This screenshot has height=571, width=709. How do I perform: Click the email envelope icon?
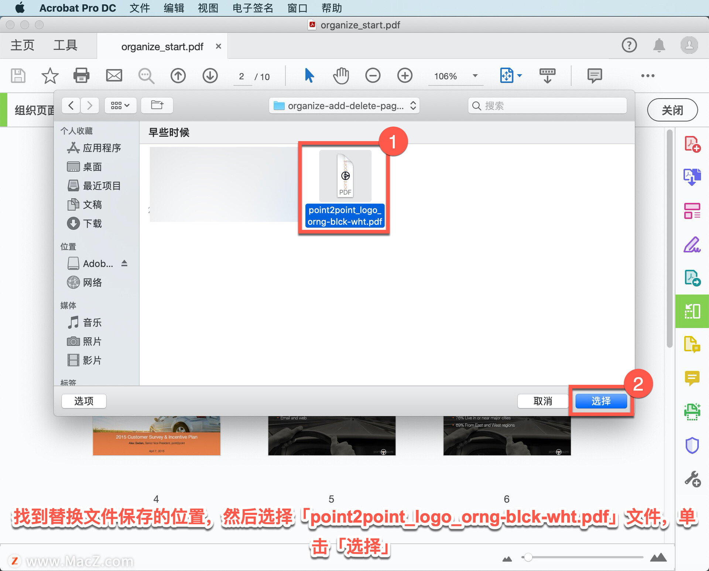point(114,76)
